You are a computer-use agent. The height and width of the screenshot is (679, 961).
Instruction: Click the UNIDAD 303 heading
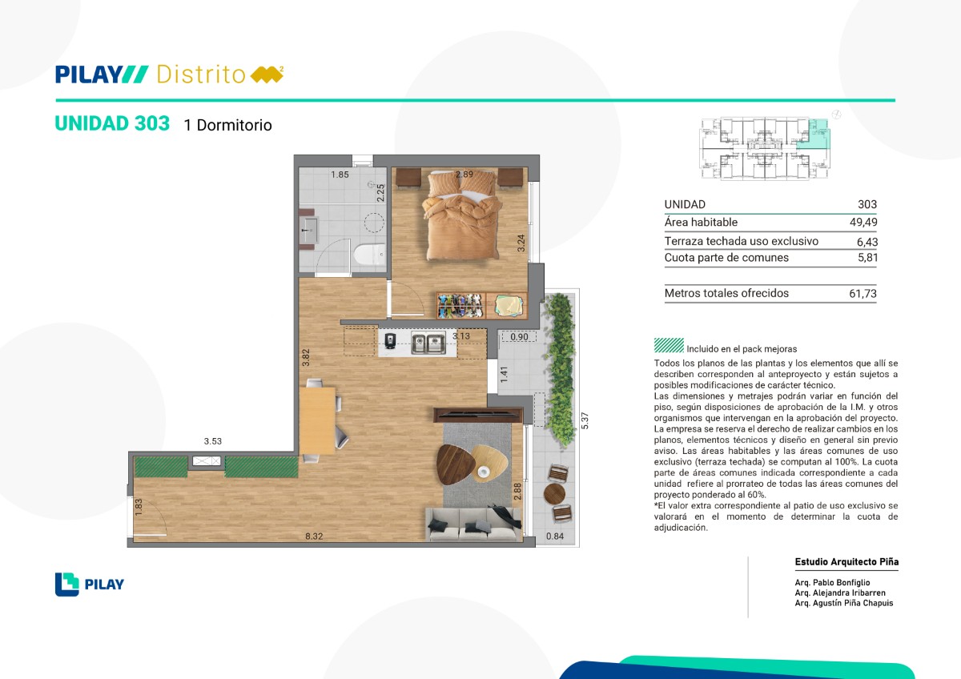point(112,123)
